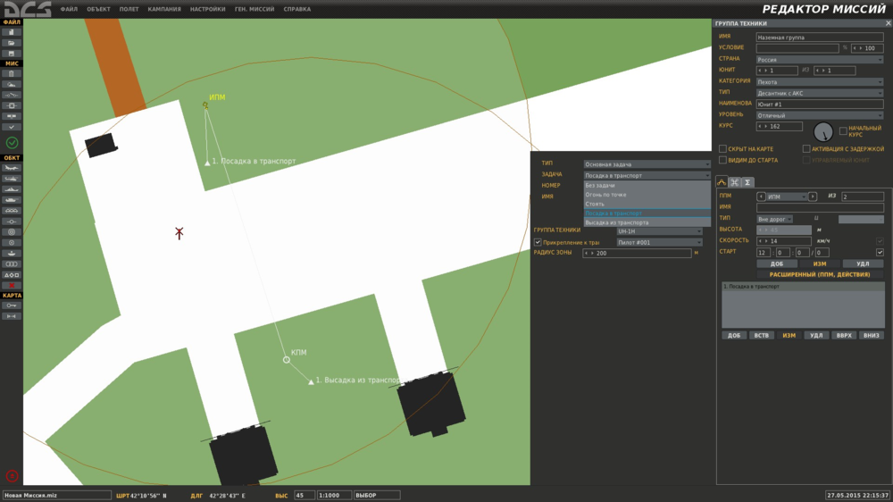The height and width of the screenshot is (502, 893).
Task: Open the СПРАВКА menu
Action: (x=296, y=9)
